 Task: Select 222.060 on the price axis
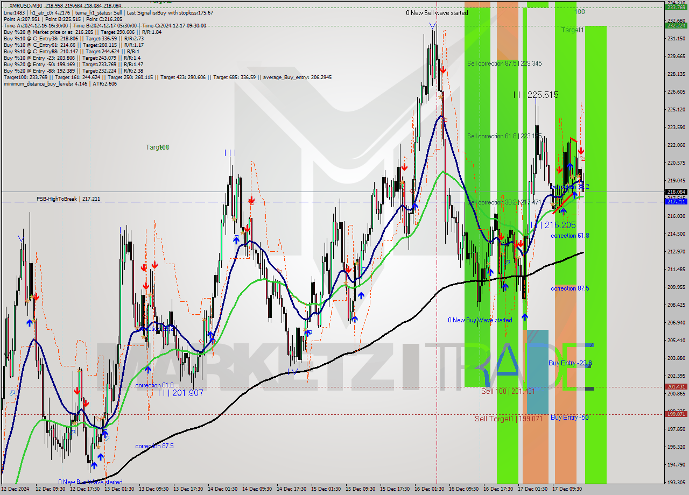pyautogui.click(x=676, y=145)
